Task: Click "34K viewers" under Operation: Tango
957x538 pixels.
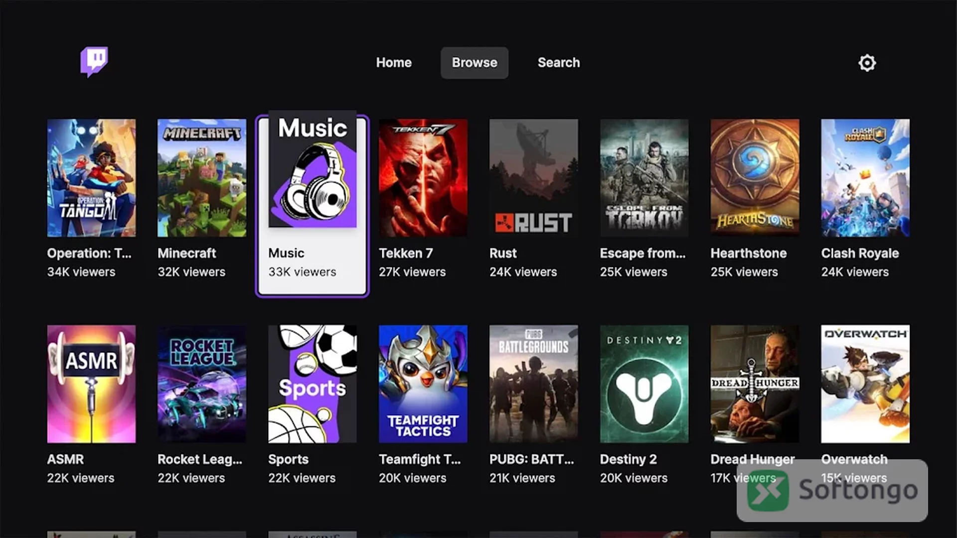Action: [x=81, y=272]
